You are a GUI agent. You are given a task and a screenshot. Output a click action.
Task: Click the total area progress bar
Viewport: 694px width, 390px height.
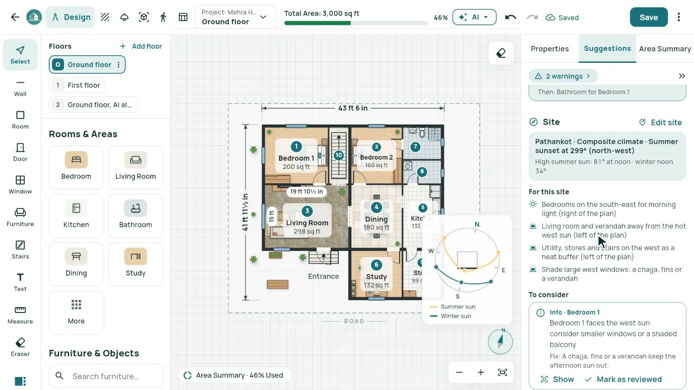356,23
